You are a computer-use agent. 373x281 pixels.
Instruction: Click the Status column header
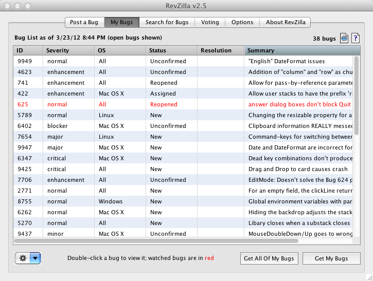click(x=171, y=50)
